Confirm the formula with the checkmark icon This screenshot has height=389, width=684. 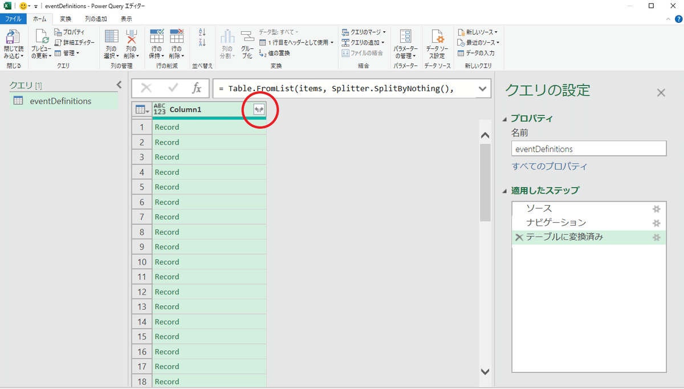coord(174,88)
